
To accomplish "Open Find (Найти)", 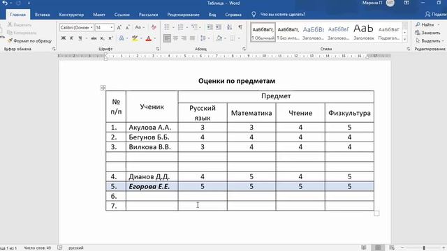I will click(x=425, y=25).
